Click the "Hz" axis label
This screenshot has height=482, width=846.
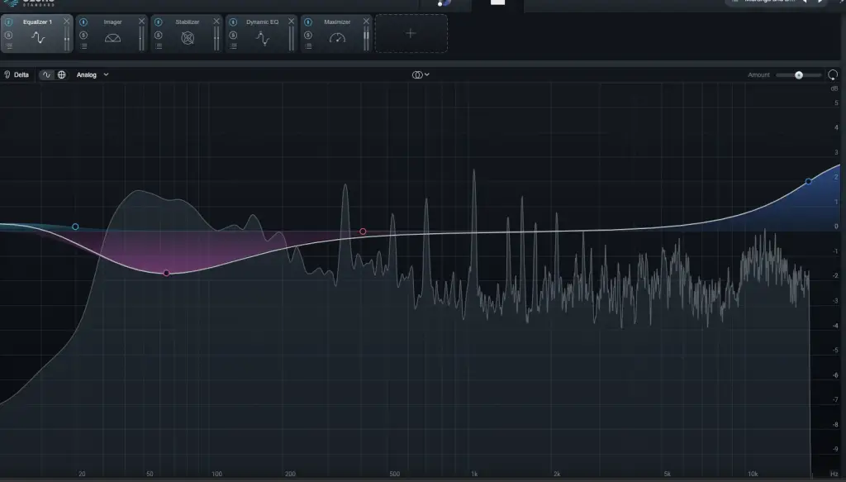click(x=834, y=474)
